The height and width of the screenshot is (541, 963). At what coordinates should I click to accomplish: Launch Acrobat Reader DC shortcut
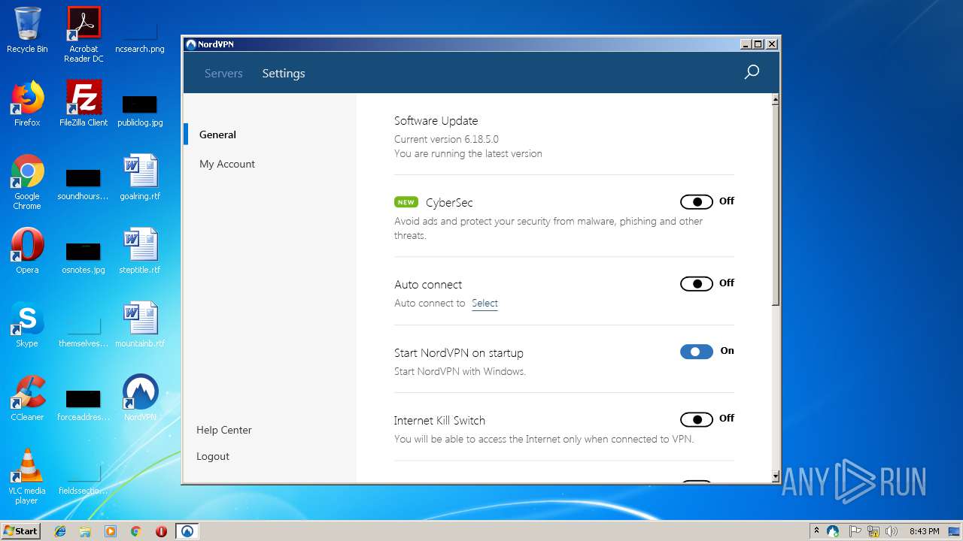pos(84,35)
